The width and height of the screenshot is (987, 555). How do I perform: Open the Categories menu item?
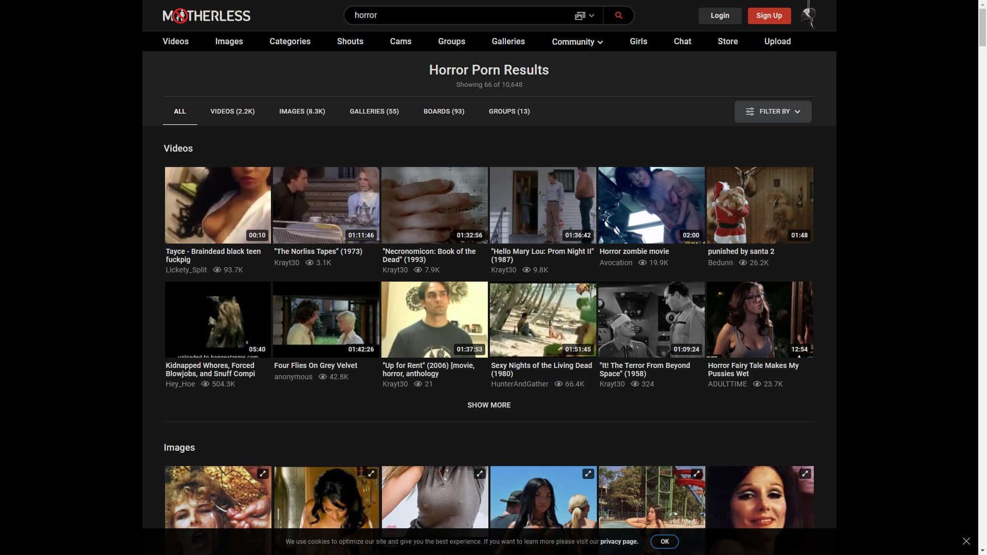290,42
